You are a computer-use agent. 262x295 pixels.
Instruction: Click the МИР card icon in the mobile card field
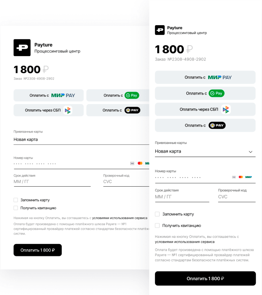coord(248,177)
